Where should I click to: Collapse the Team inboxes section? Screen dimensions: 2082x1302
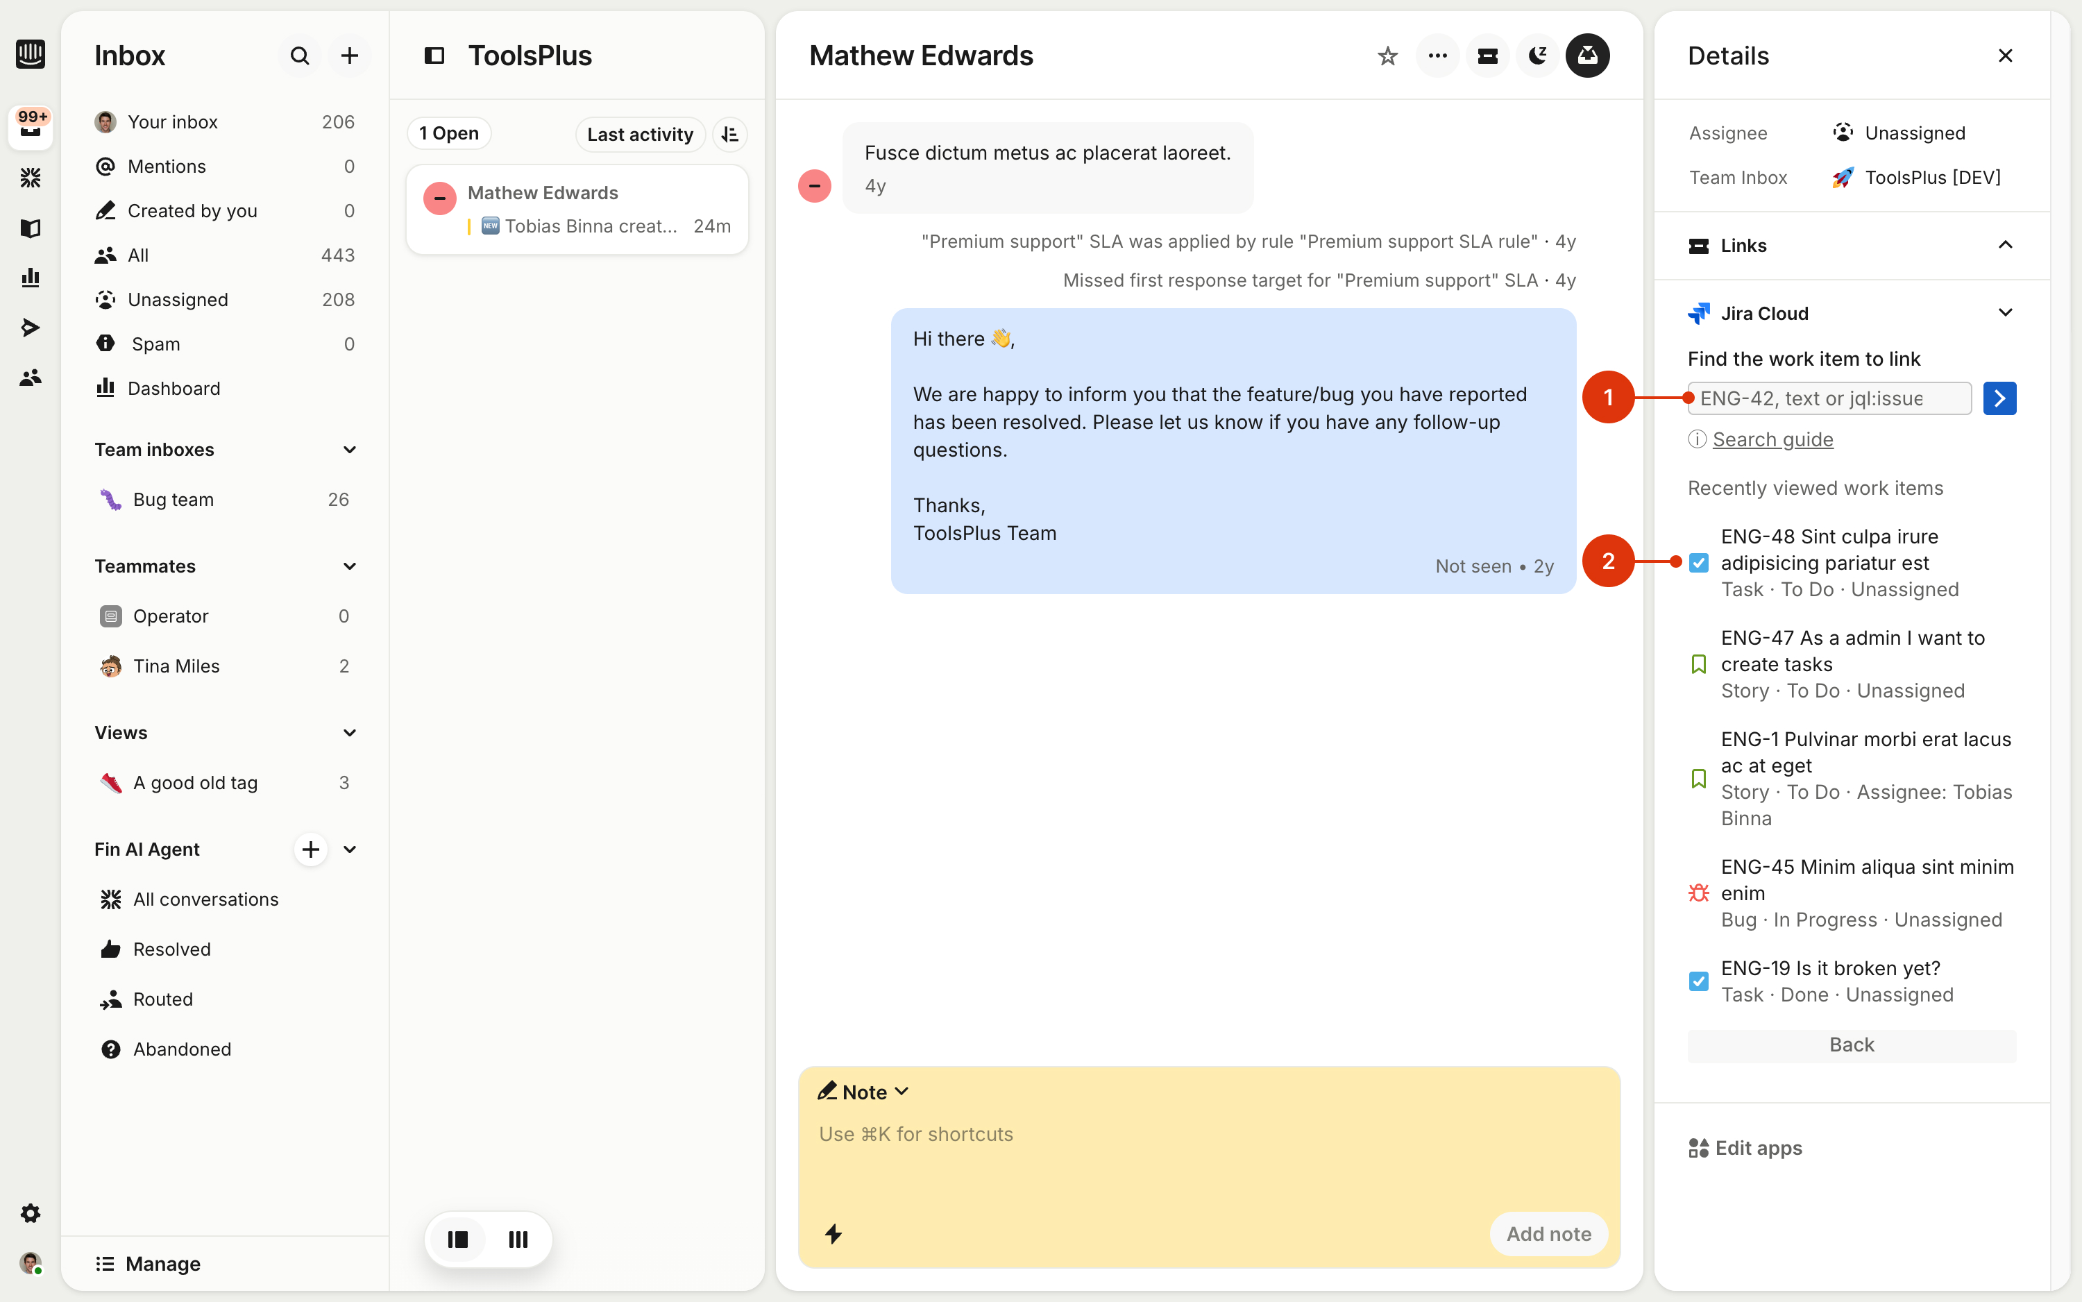coord(350,450)
